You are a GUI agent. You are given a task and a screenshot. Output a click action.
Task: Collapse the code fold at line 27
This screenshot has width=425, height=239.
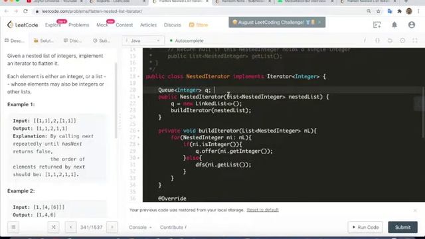click(139, 137)
